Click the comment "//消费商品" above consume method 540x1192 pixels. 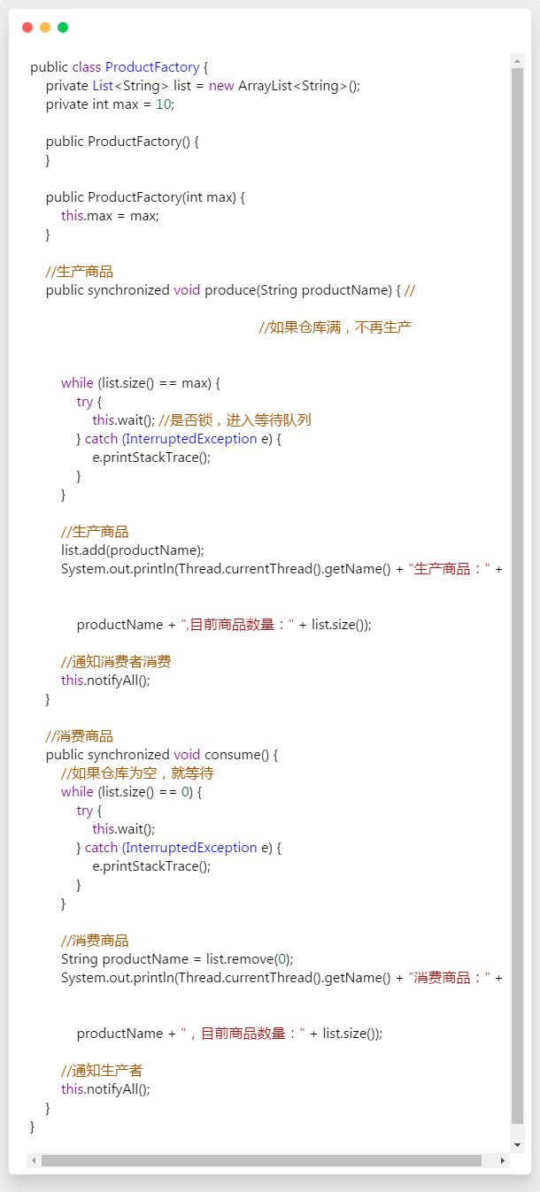pyautogui.click(x=80, y=736)
